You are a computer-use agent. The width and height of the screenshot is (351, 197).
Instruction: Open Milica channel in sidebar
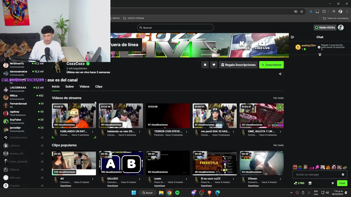click(x=23, y=97)
